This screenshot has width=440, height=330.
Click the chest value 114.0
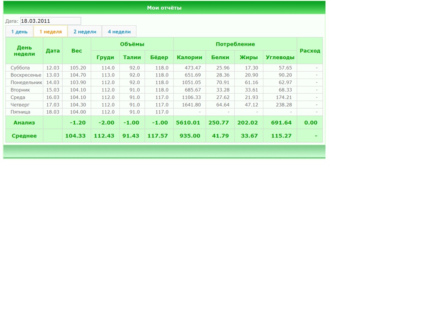108,67
